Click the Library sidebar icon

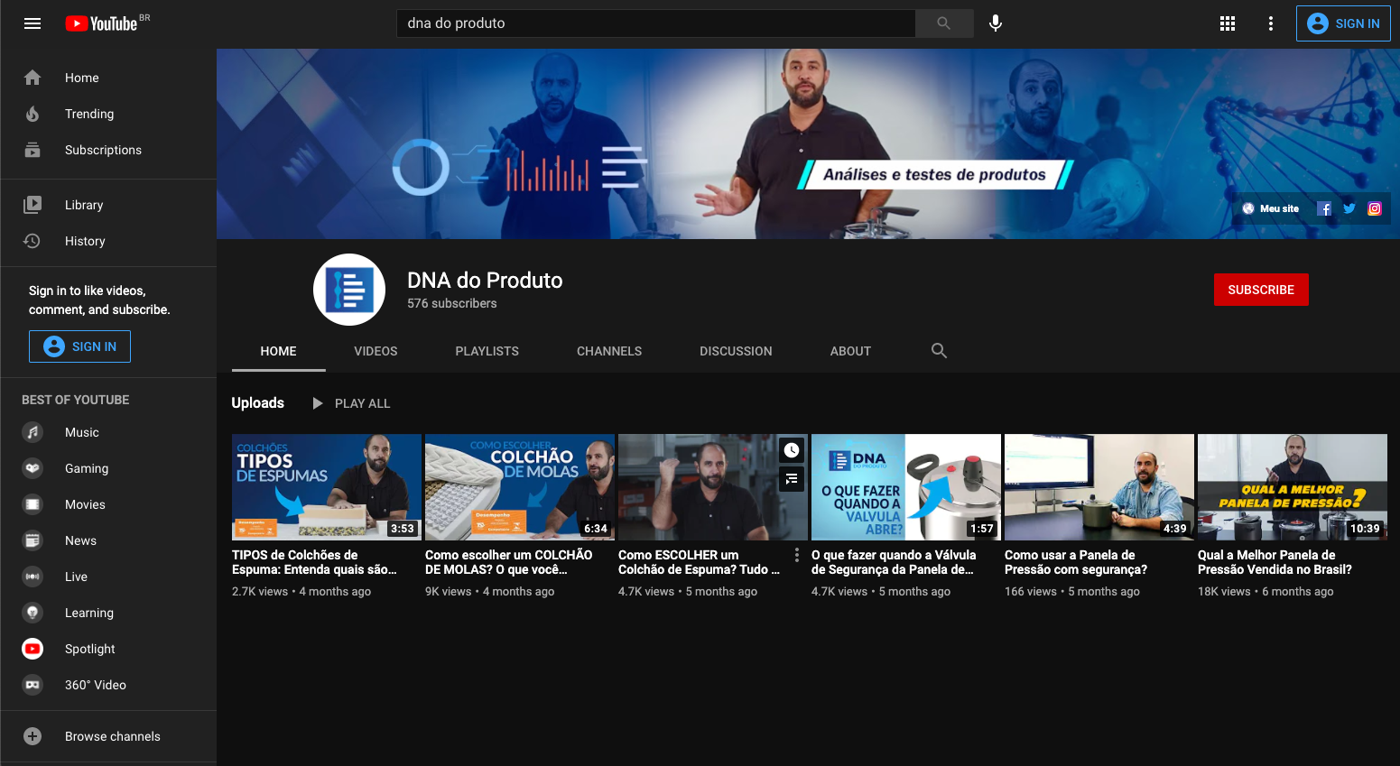[x=32, y=205]
